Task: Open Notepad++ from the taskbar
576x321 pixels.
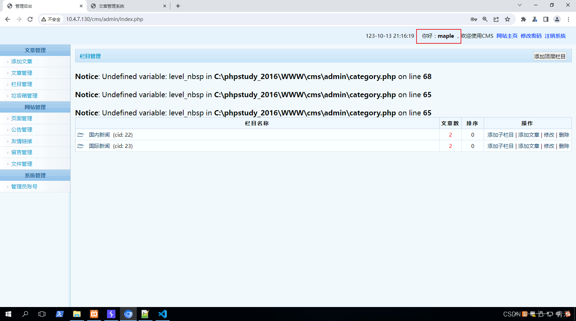Action: [145, 314]
